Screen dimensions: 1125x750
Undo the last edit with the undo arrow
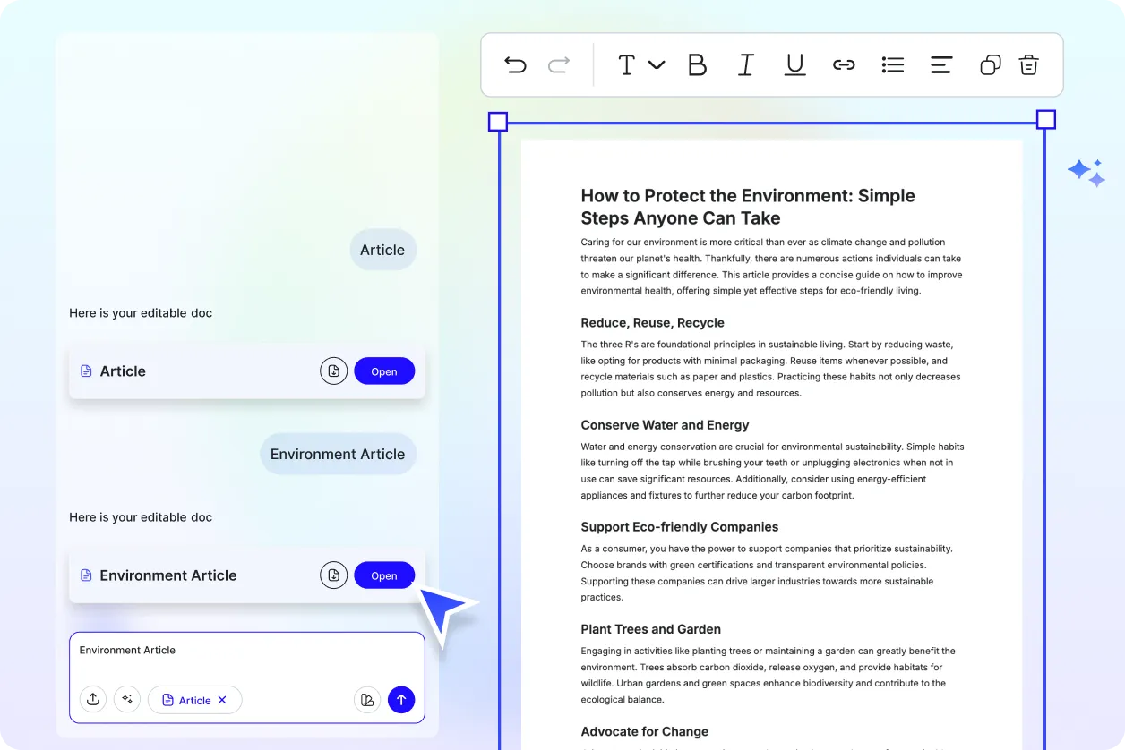(x=515, y=64)
